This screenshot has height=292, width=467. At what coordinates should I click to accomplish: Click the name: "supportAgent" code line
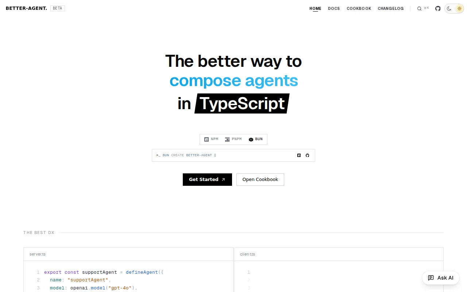pyautogui.click(x=80, y=280)
